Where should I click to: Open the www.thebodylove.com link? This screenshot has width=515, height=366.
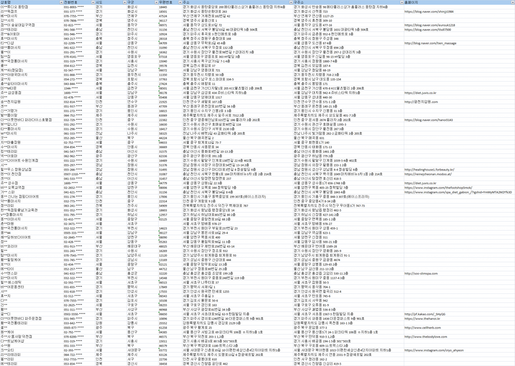[426, 337]
